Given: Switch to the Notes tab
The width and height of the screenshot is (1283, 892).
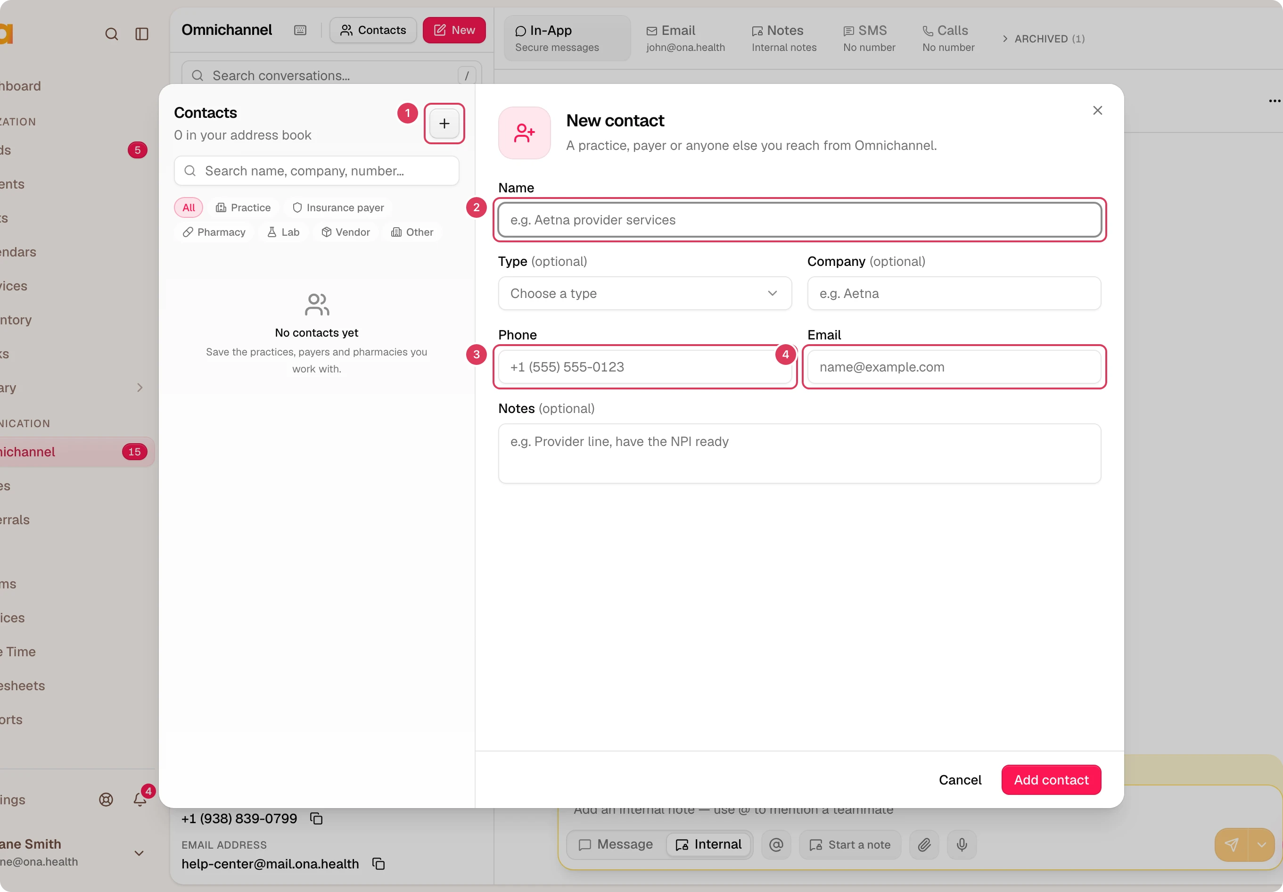Looking at the screenshot, I should point(784,38).
